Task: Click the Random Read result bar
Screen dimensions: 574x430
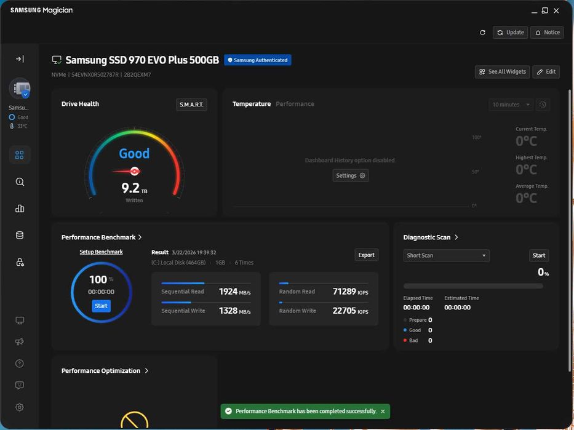Action: click(324, 283)
